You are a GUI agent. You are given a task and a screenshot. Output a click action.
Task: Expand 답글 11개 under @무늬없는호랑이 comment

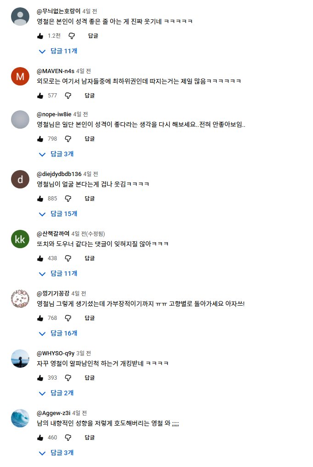coord(58,51)
